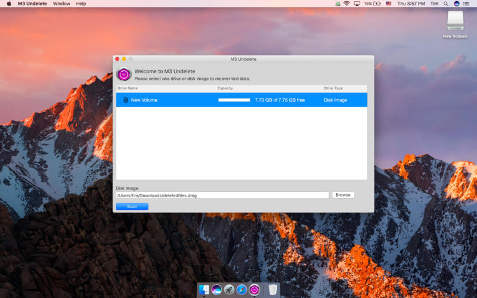Image resolution: width=477 pixels, height=298 pixels.
Task: Click the disk image icon beside New Volume
Action: (126, 100)
